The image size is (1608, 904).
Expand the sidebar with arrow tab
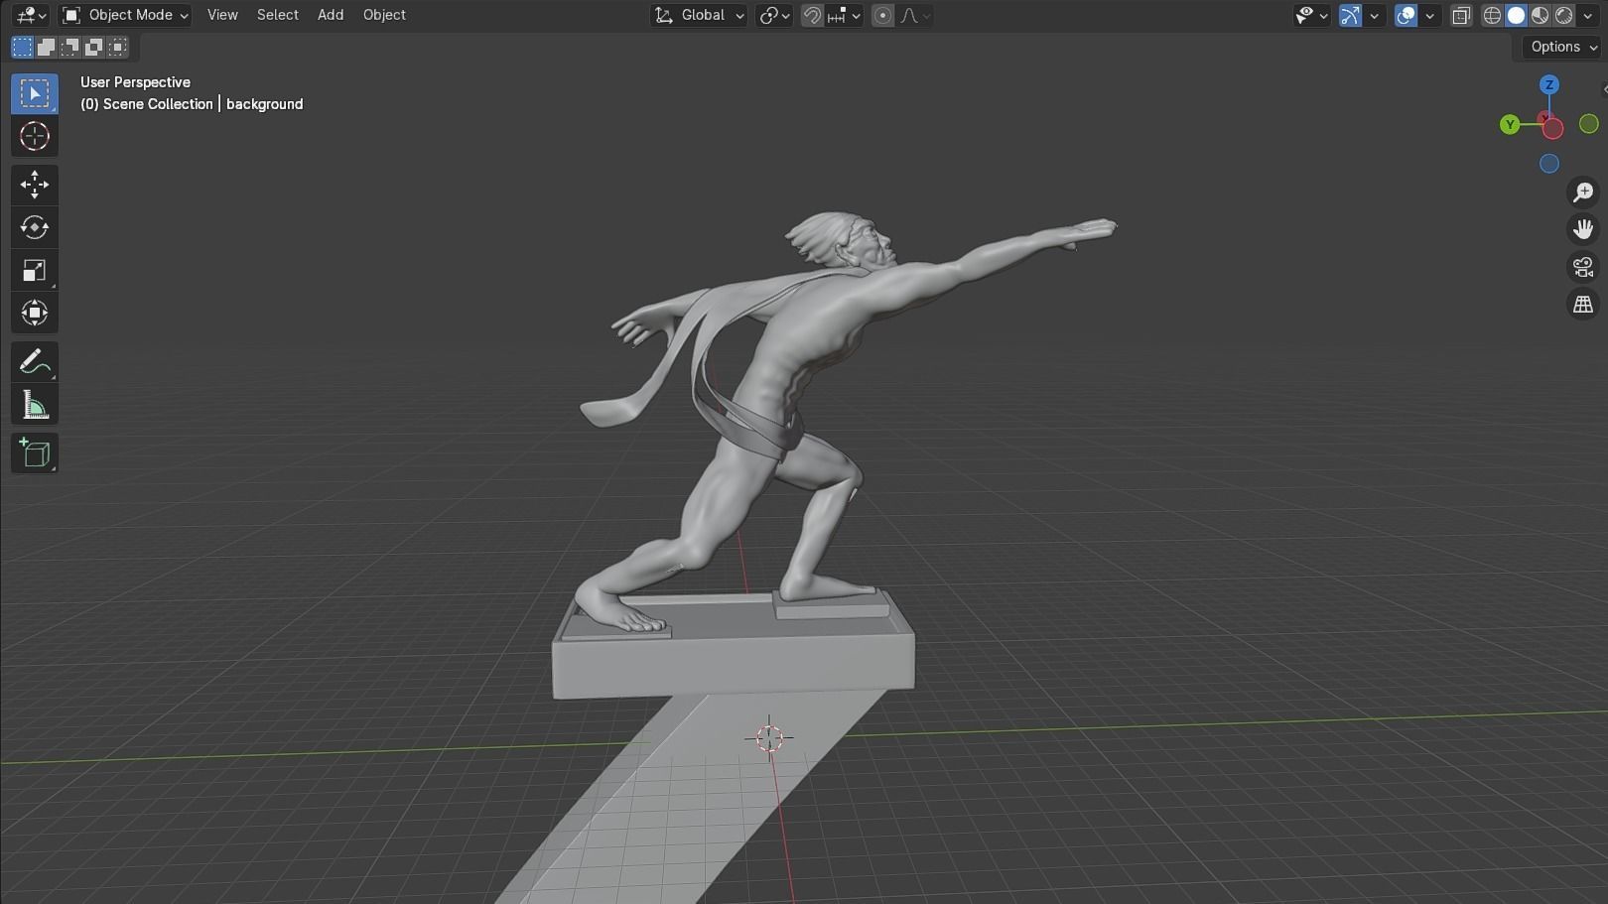click(1604, 89)
